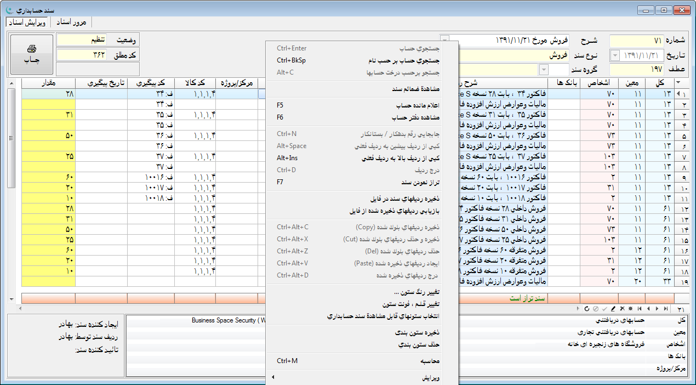696x385 pixels.
Task: Choose تغییر رنگ ستون menu option
Action: click(362, 292)
